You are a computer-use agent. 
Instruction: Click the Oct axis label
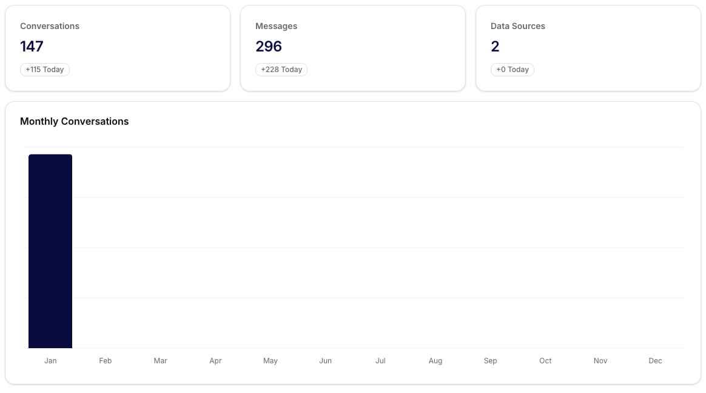tap(545, 361)
